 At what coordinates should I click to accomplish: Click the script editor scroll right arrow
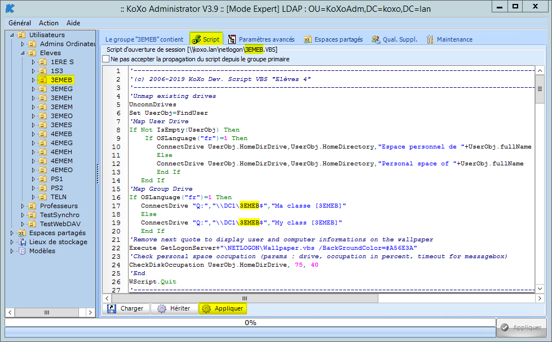click(x=540, y=299)
